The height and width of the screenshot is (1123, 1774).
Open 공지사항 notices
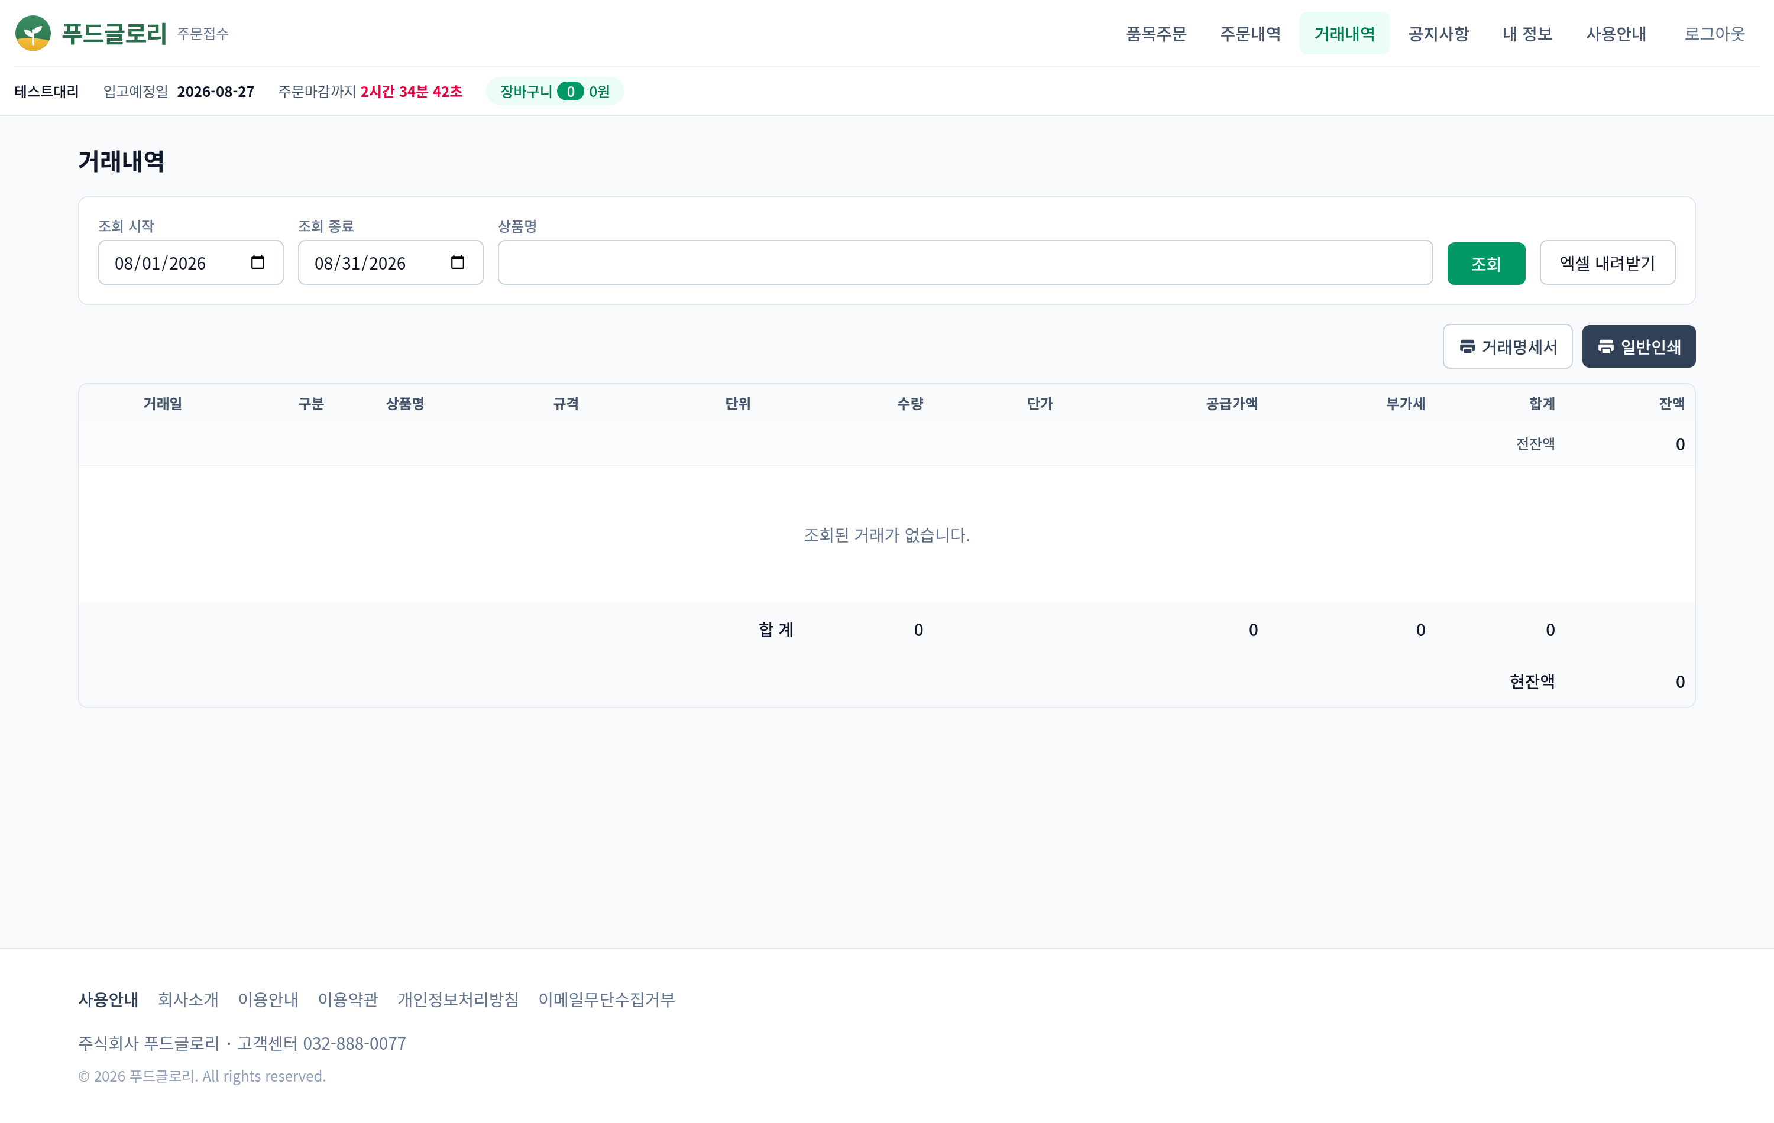[1439, 33]
